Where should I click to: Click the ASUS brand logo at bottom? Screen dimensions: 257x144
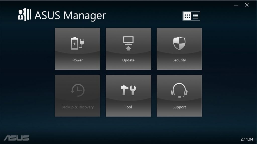(17, 138)
